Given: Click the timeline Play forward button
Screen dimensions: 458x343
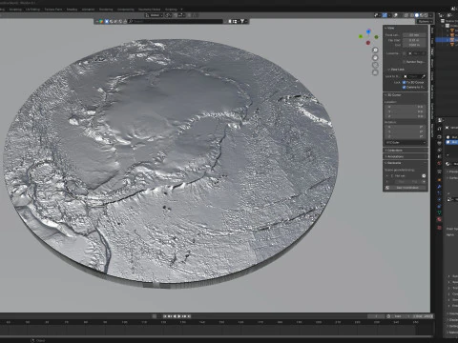Looking at the screenshot, I should [179, 316].
